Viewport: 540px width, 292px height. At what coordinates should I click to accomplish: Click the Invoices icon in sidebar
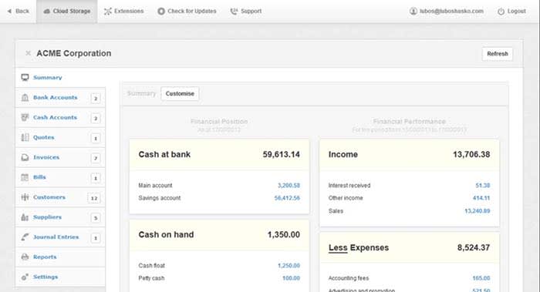pos(25,157)
